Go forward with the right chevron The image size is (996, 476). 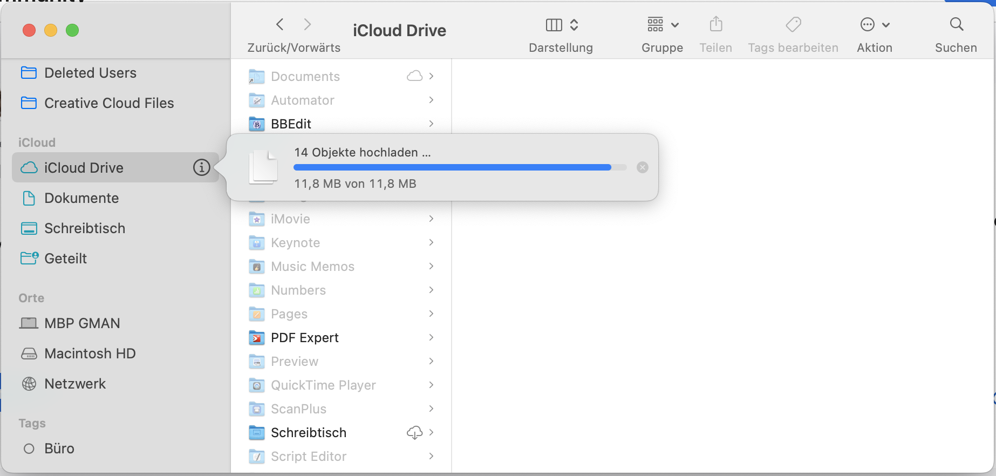tap(308, 24)
